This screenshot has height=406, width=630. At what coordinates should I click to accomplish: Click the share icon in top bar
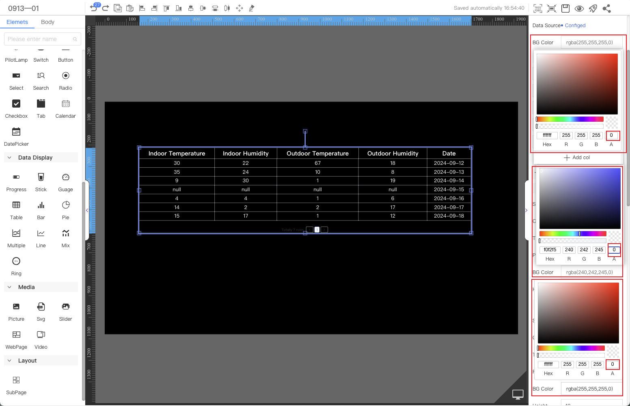pos(607,8)
